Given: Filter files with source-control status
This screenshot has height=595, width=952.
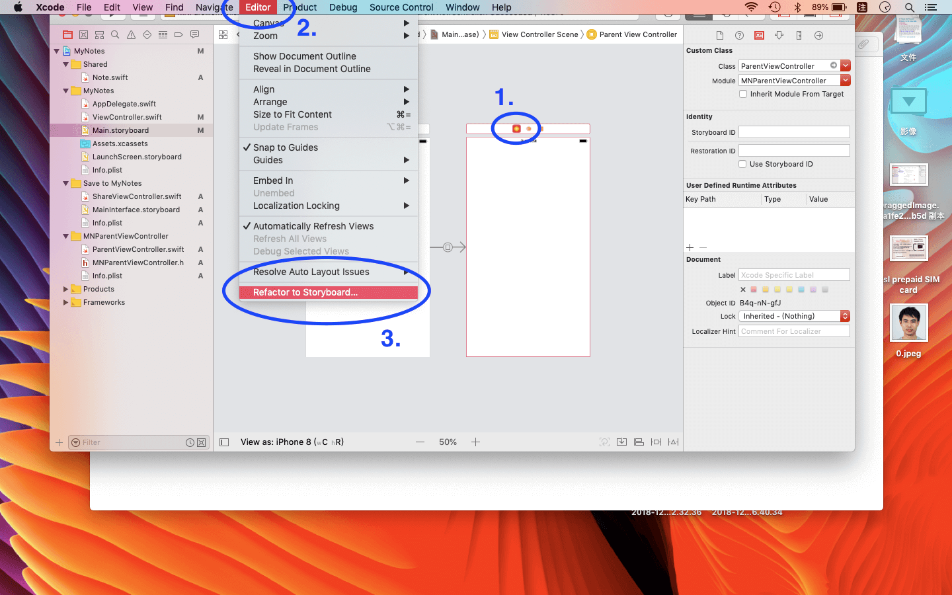Looking at the screenshot, I should (x=202, y=442).
